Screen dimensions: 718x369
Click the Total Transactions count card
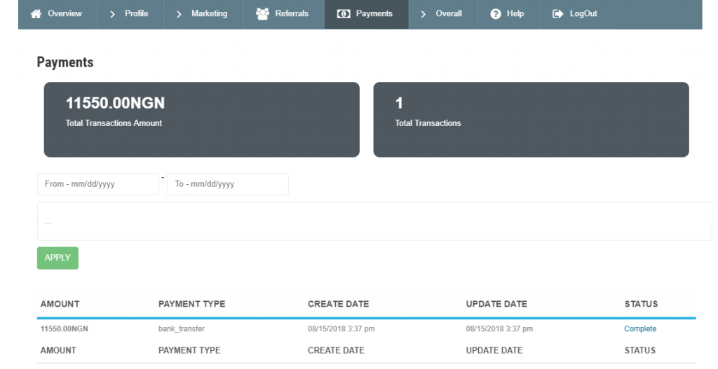click(x=531, y=120)
